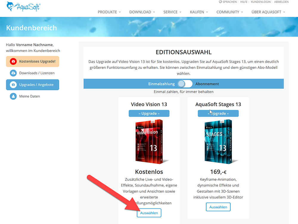The height and width of the screenshot is (224, 298).
Task: Click the Abmelden link at top right
Action: coord(281,2)
